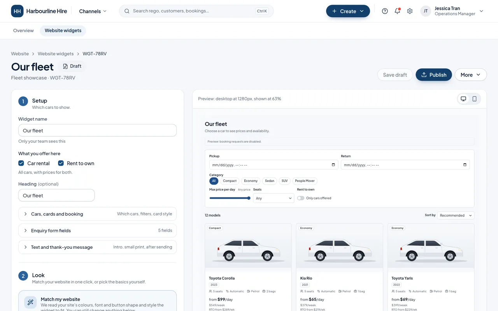The image size is (498, 311).
Task: Focus the search rego, customers, bookings field
Action: pos(196,11)
